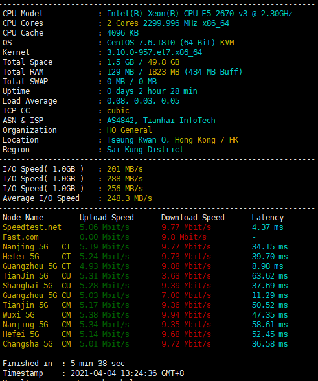Select the Nanjing 5G CT upload speed
Screen dimensions: 318x381
coord(104,247)
